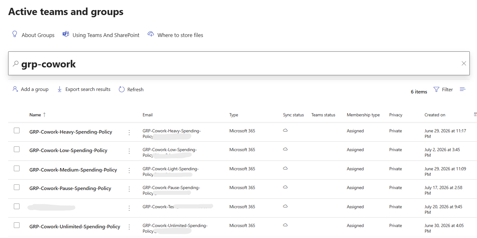Click the Email column header
The width and height of the screenshot is (477, 238).
tap(147, 115)
